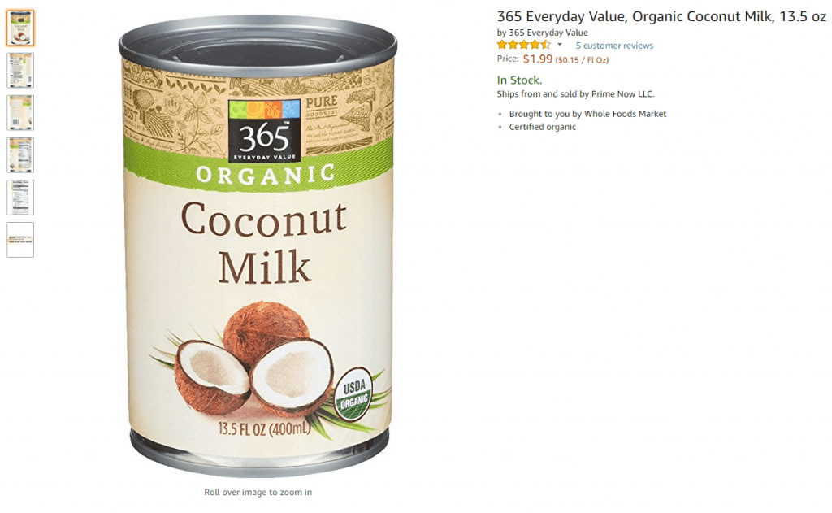Click the $1.99 price
This screenshot has height=513, width=832.
pos(538,59)
